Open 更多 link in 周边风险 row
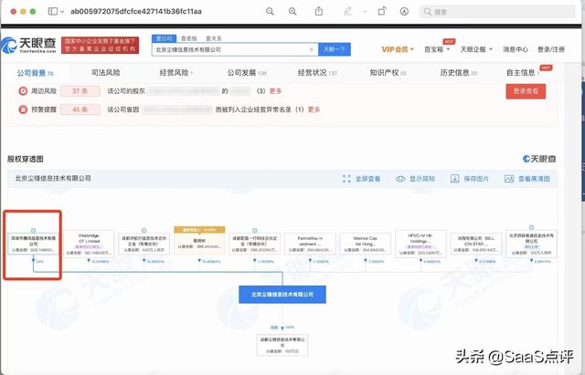 click(276, 91)
